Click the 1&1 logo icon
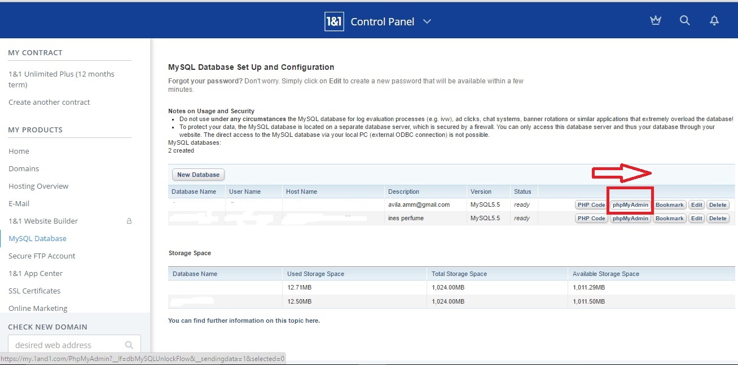This screenshot has height=365, width=738. (x=334, y=21)
